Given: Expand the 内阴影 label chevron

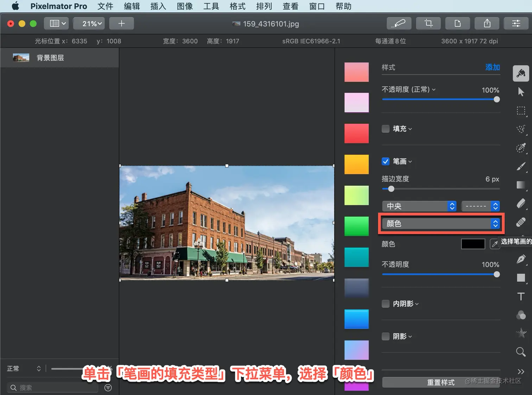Looking at the screenshot, I should 417,304.
